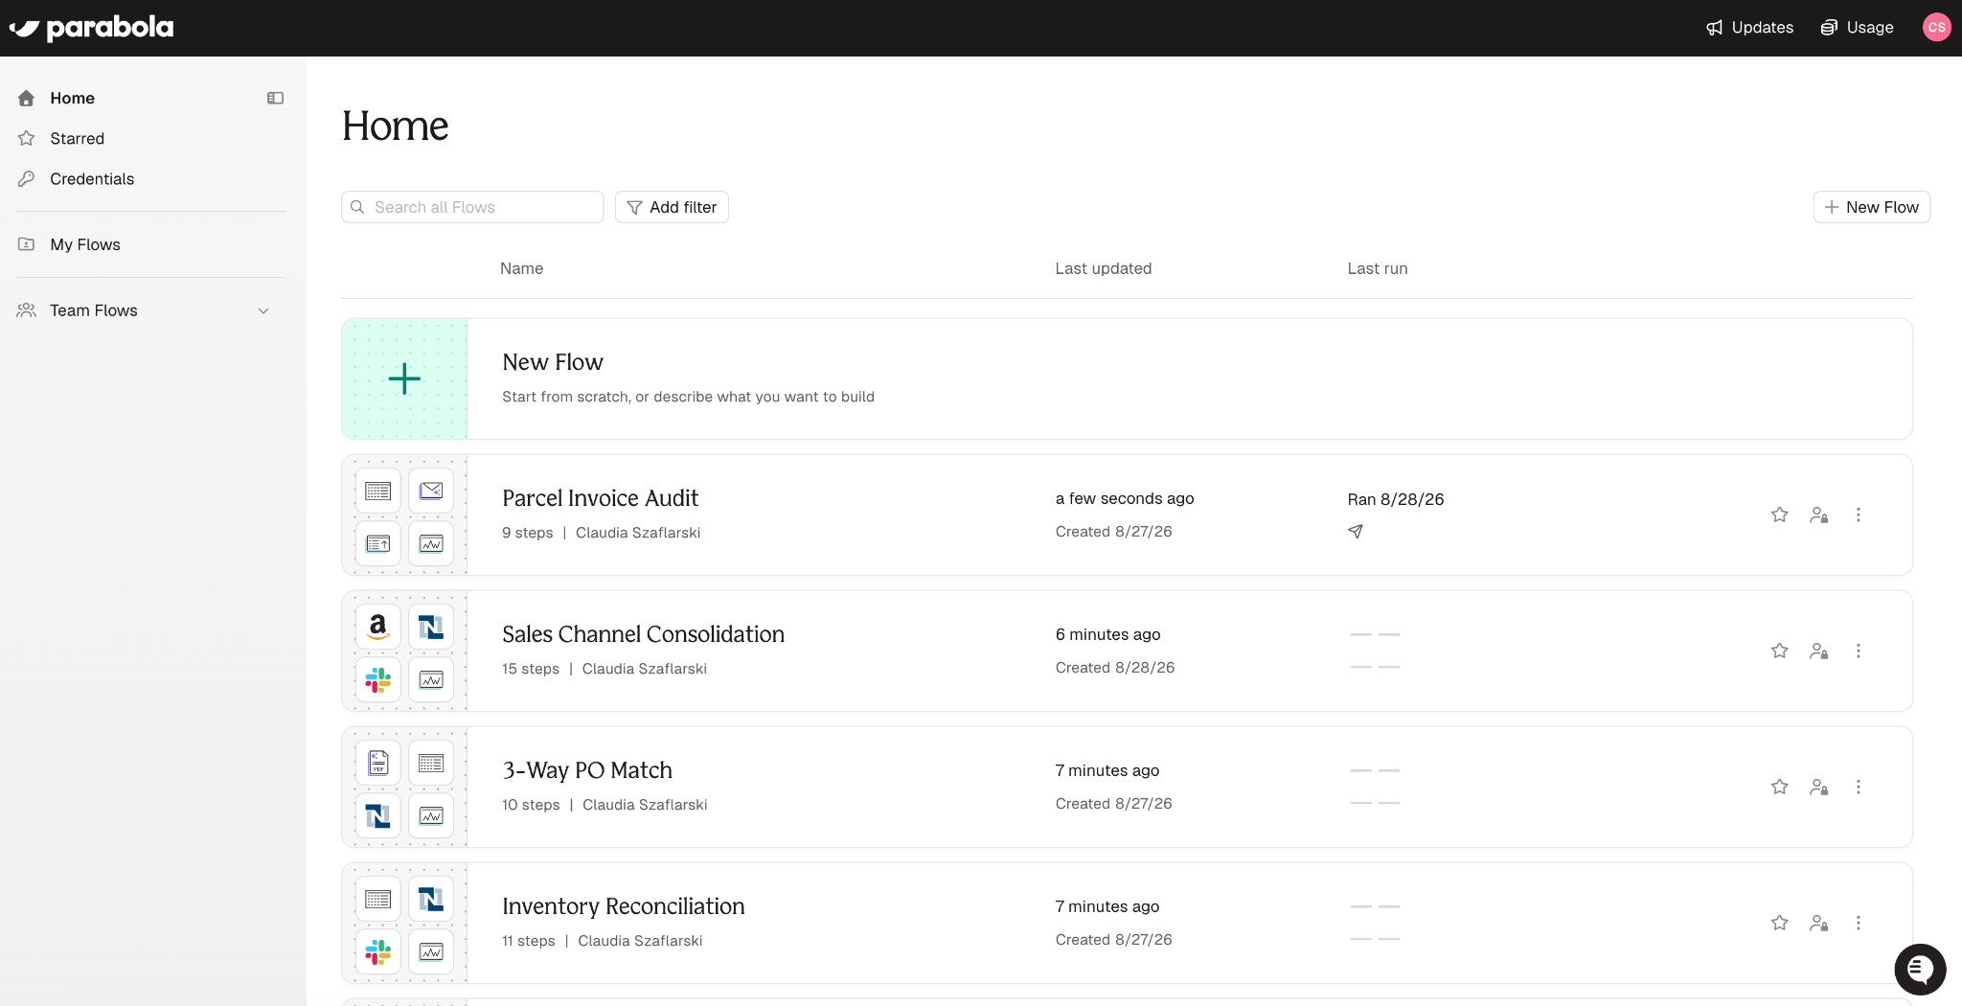
Task: Star the Parcel Invoice Audit flow
Action: coord(1779,514)
